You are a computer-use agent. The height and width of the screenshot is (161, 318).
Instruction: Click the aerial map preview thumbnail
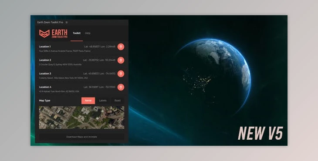tap(81, 117)
